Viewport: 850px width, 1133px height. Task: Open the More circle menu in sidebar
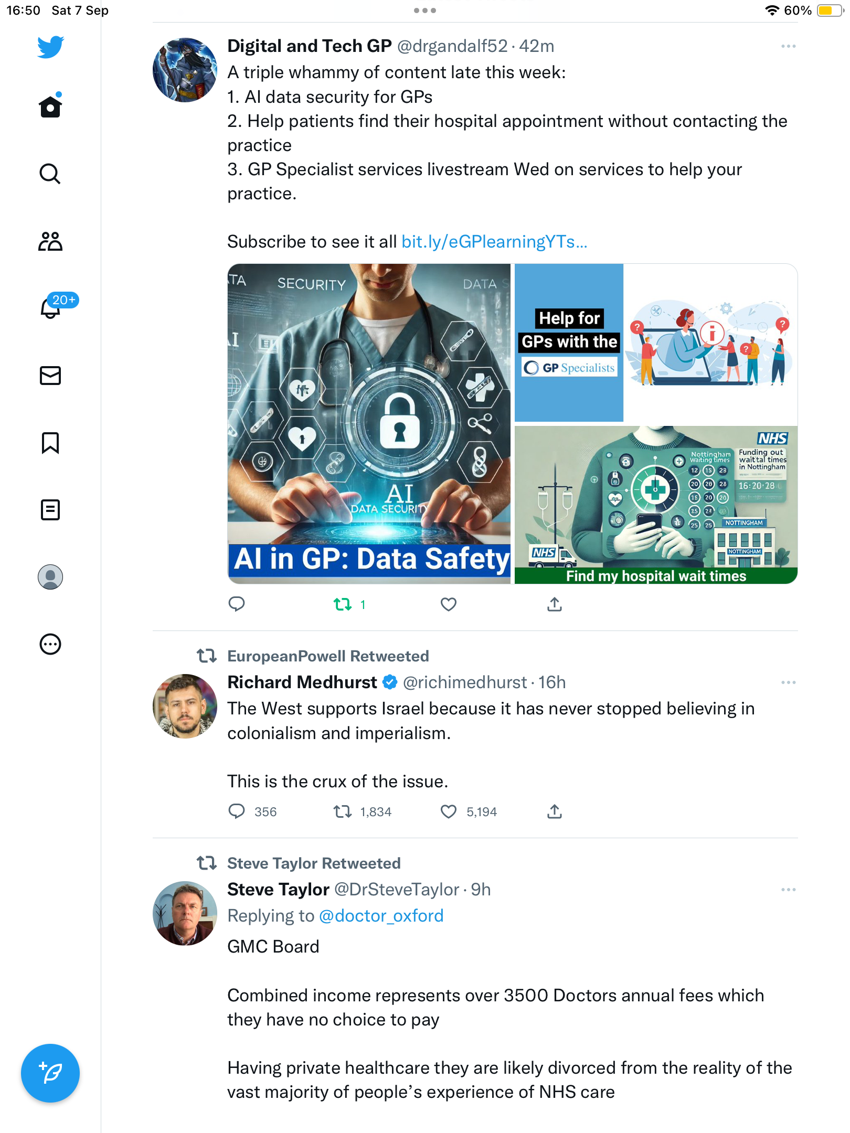click(50, 644)
